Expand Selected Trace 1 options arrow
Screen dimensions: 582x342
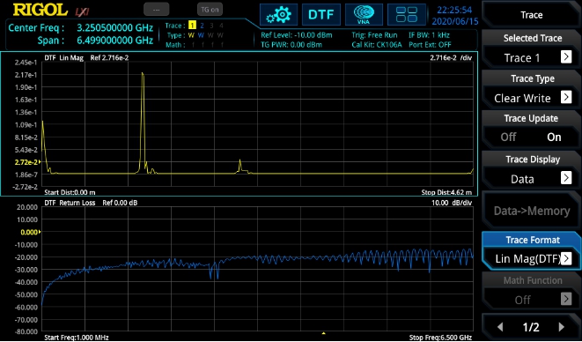click(x=566, y=57)
